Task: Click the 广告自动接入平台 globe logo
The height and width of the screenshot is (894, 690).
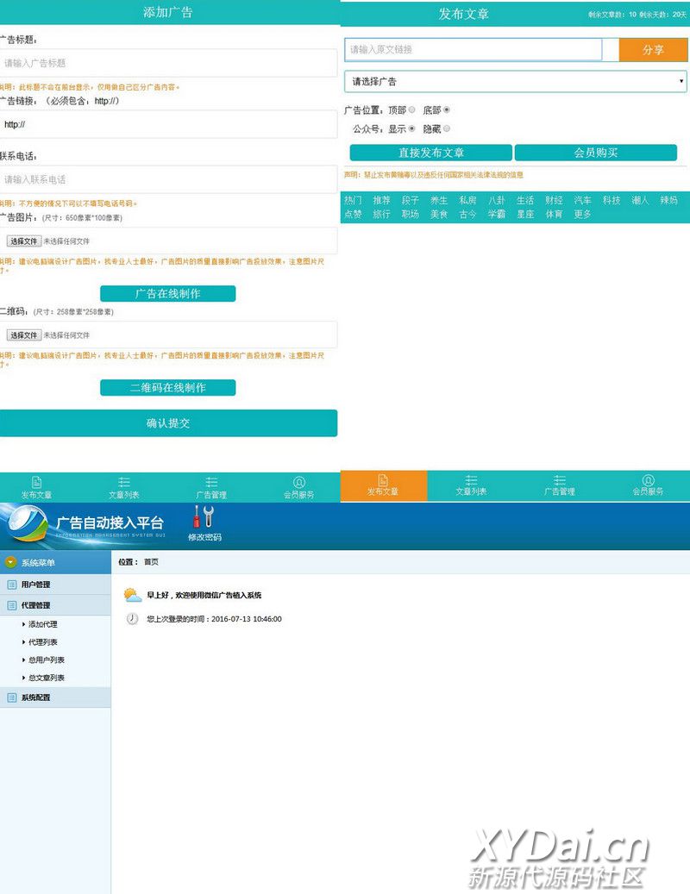Action: pyautogui.click(x=28, y=524)
